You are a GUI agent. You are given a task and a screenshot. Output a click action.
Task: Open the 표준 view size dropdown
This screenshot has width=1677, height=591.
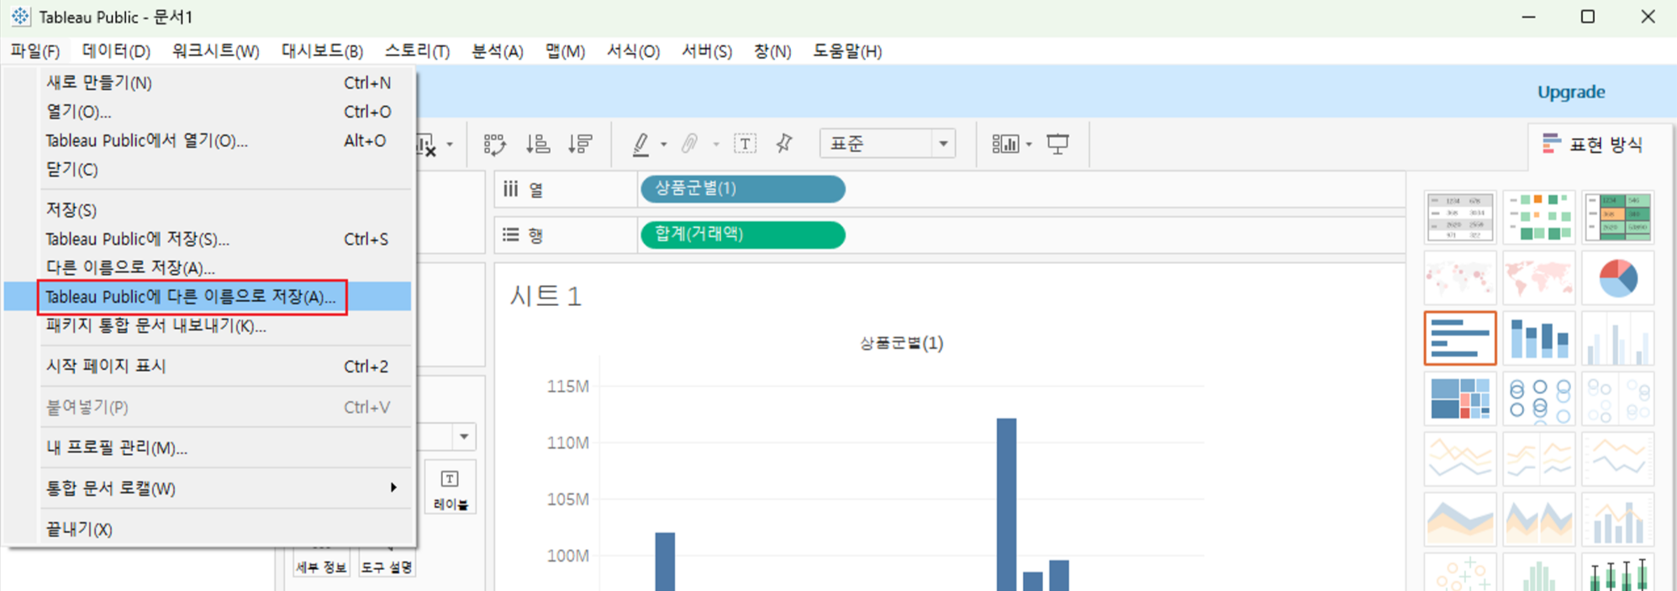point(887,144)
